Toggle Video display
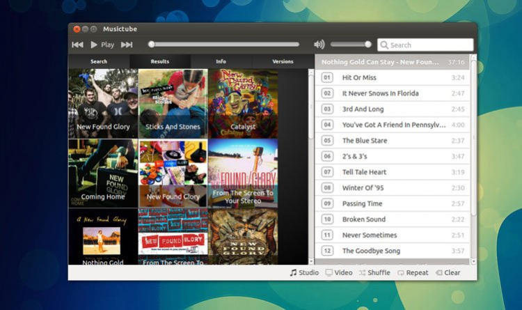Viewport: 522px width, 310px height. coord(339,272)
